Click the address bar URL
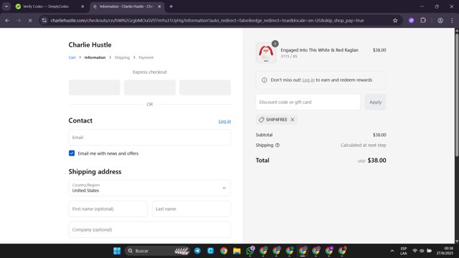The image size is (459, 258). coord(207,21)
